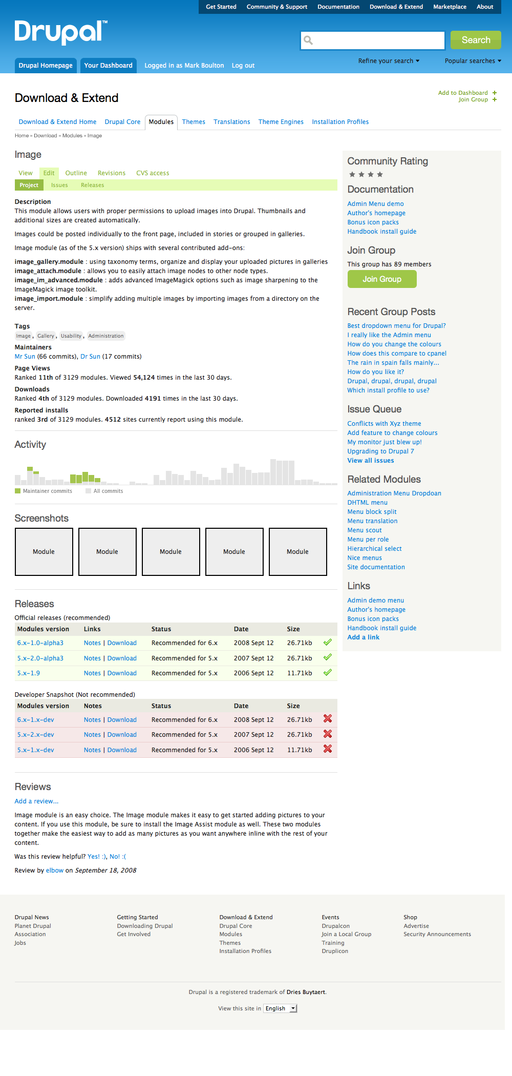Open third Module screenshot thumbnail
The width and height of the screenshot is (512, 1076).
tap(171, 552)
